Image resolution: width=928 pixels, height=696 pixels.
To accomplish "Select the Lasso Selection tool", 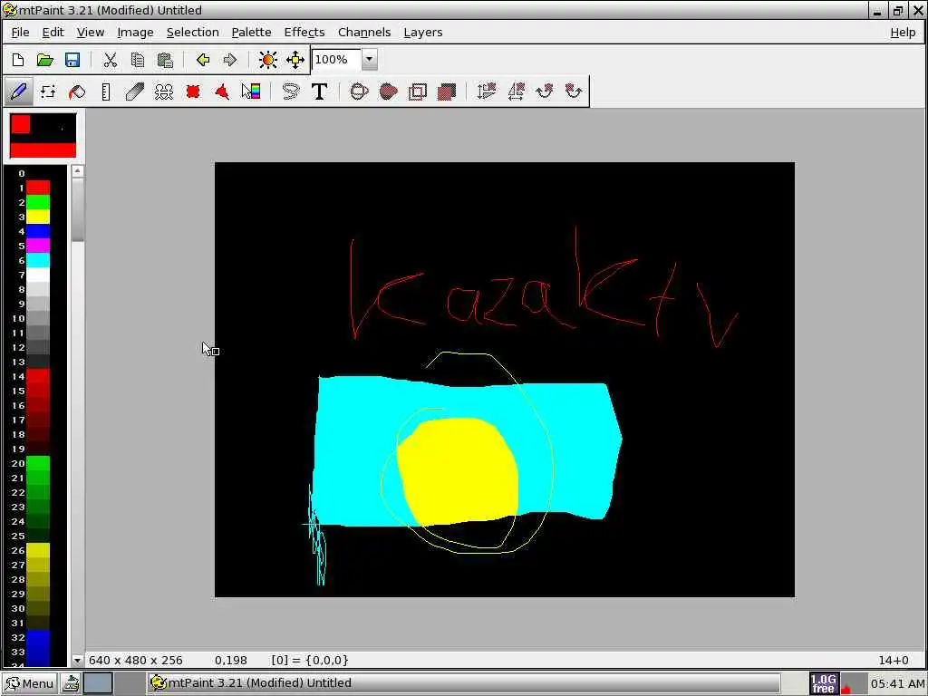I will pos(291,92).
